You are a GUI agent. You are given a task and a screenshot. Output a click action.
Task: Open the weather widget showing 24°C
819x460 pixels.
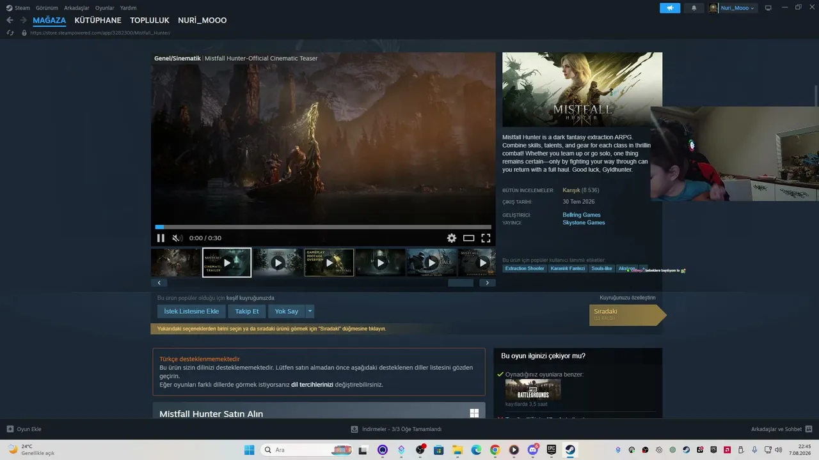point(31,450)
